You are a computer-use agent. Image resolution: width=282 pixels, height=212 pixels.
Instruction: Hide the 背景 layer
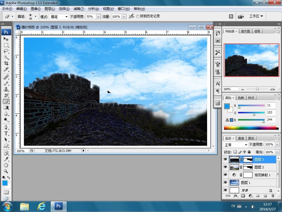[225, 190]
